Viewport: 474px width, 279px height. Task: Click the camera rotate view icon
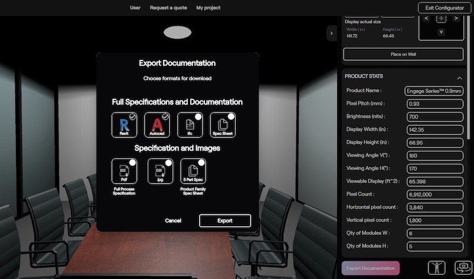pos(462,268)
